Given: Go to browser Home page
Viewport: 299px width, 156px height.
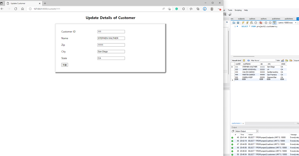Looking at the screenshot, I should [x=22, y=9].
